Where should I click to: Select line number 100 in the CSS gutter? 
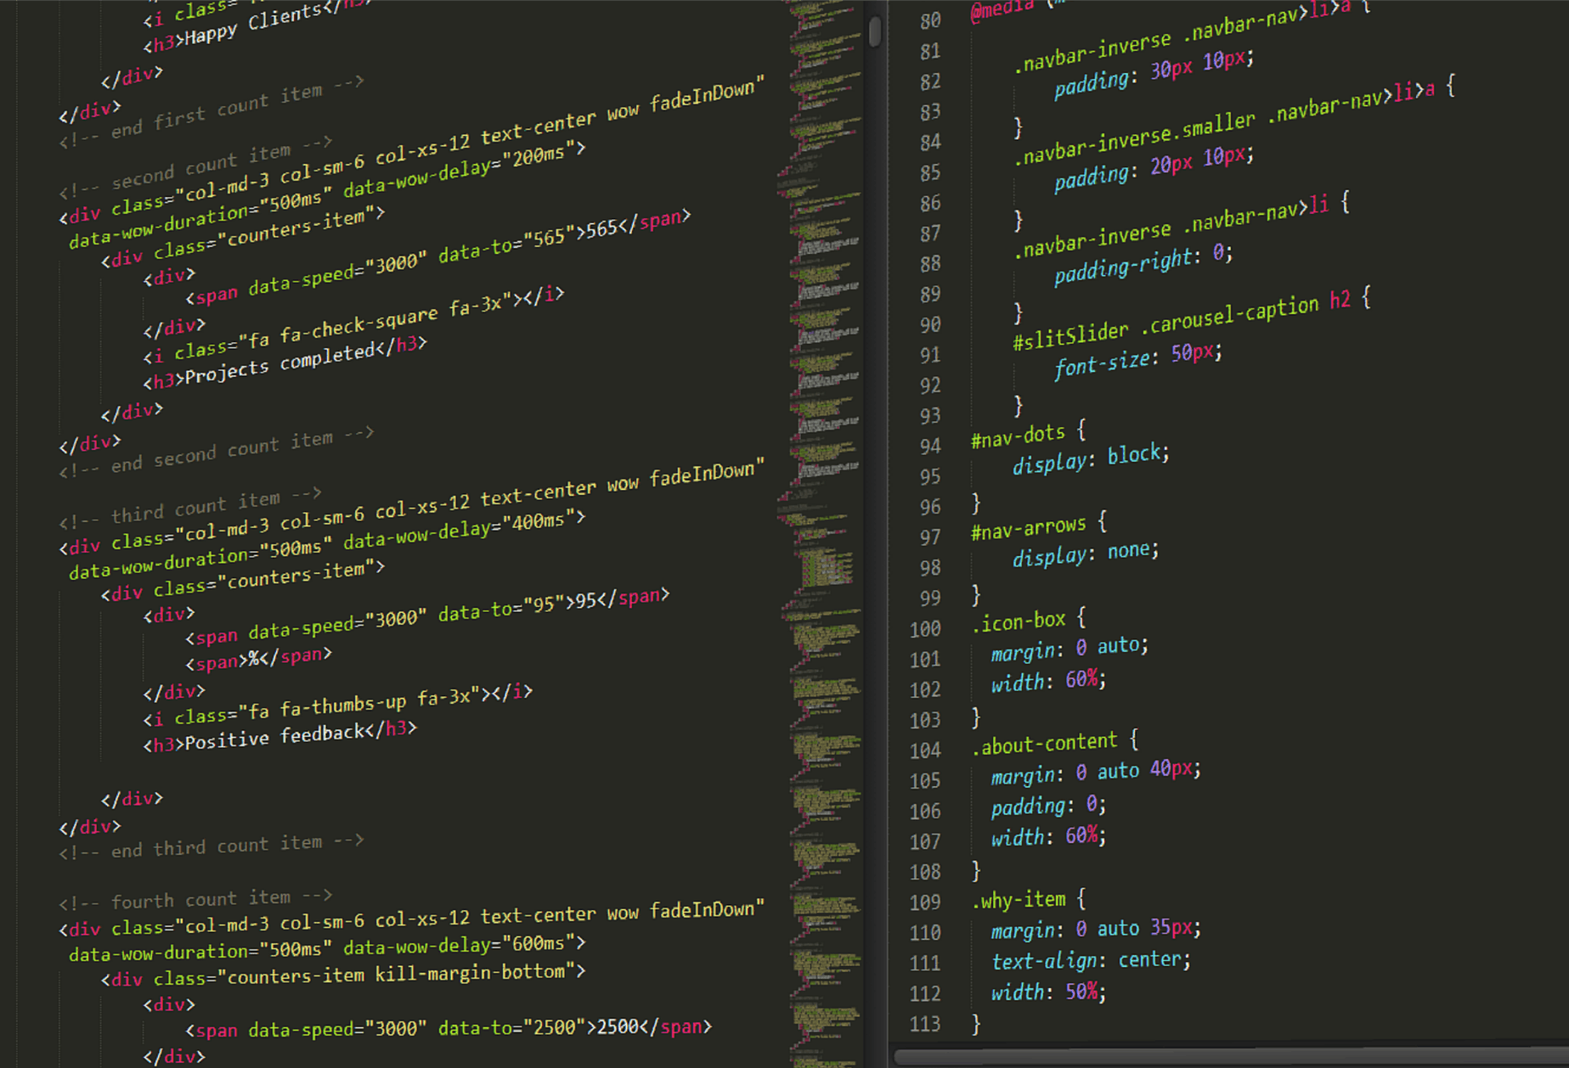coord(925,629)
